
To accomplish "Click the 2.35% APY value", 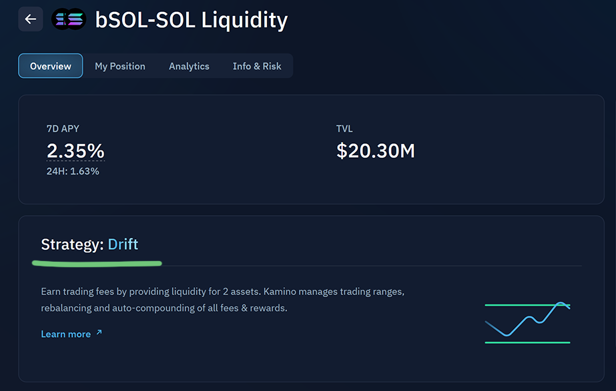I will click(x=75, y=151).
